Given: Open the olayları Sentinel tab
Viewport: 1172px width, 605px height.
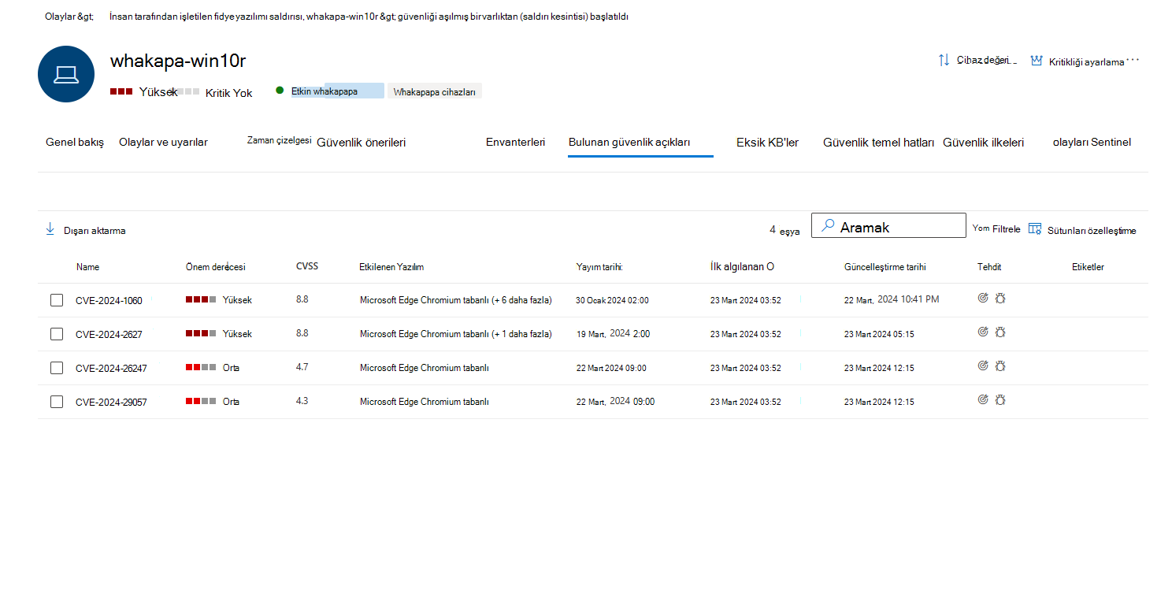Looking at the screenshot, I should click(x=1092, y=143).
